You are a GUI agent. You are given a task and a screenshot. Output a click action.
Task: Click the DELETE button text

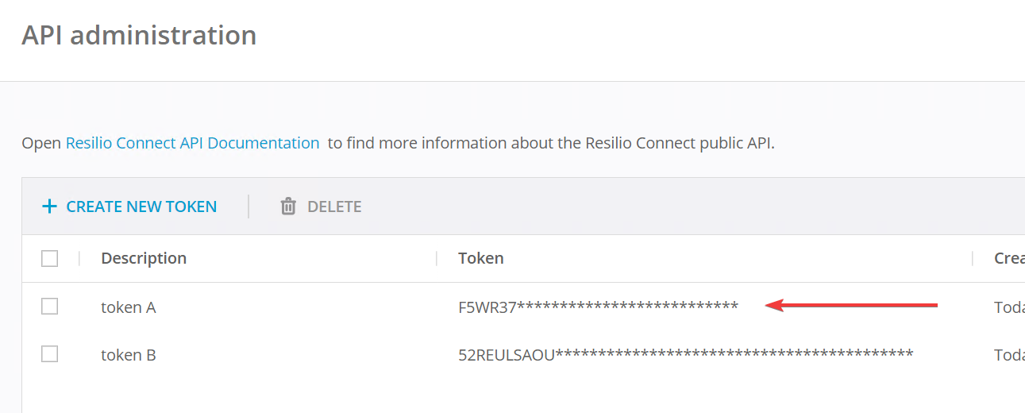334,206
